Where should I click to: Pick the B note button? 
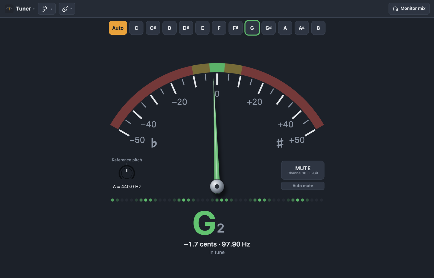[318, 28]
